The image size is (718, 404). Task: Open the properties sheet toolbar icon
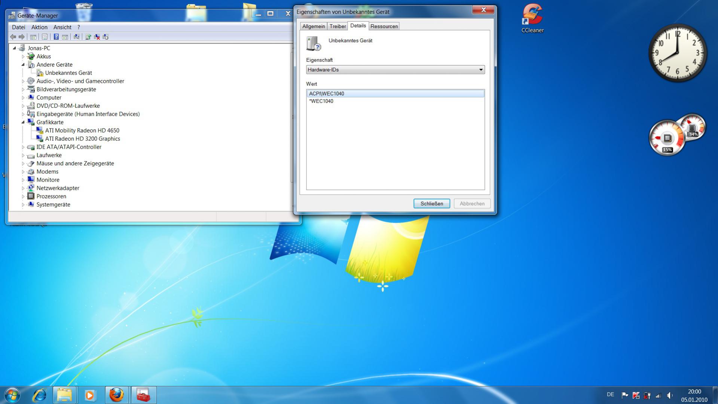[x=45, y=37]
